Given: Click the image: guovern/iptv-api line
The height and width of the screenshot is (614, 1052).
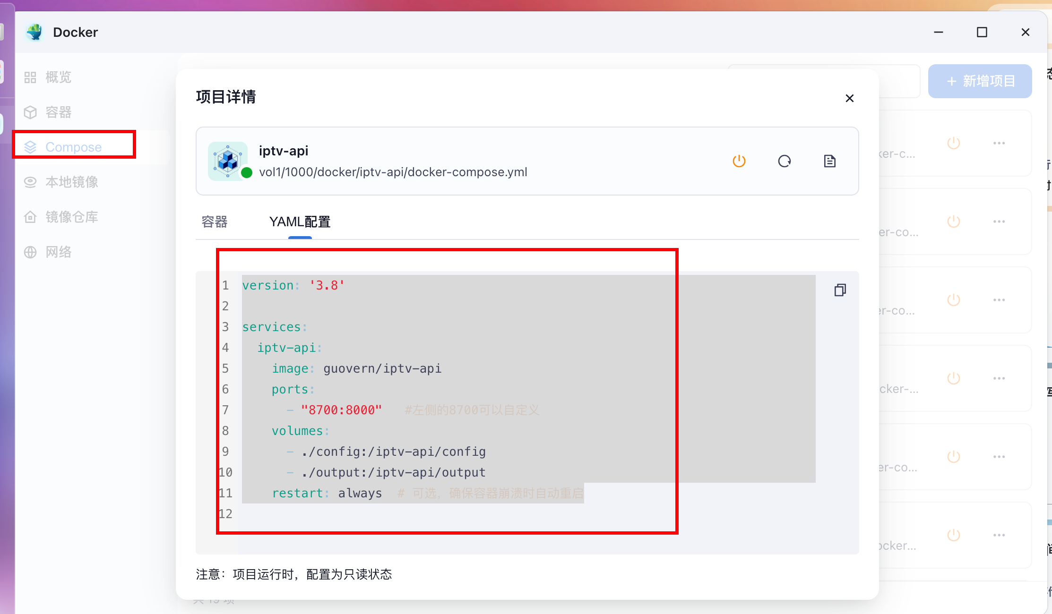Looking at the screenshot, I should point(356,368).
